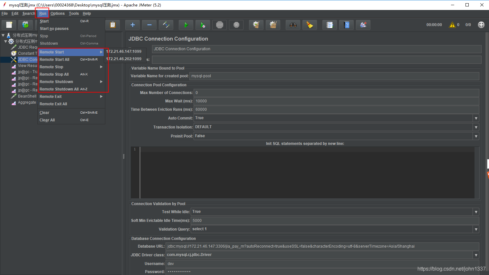489x275 pixels.
Task: Select Start in the Run menu
Action: click(x=71, y=21)
